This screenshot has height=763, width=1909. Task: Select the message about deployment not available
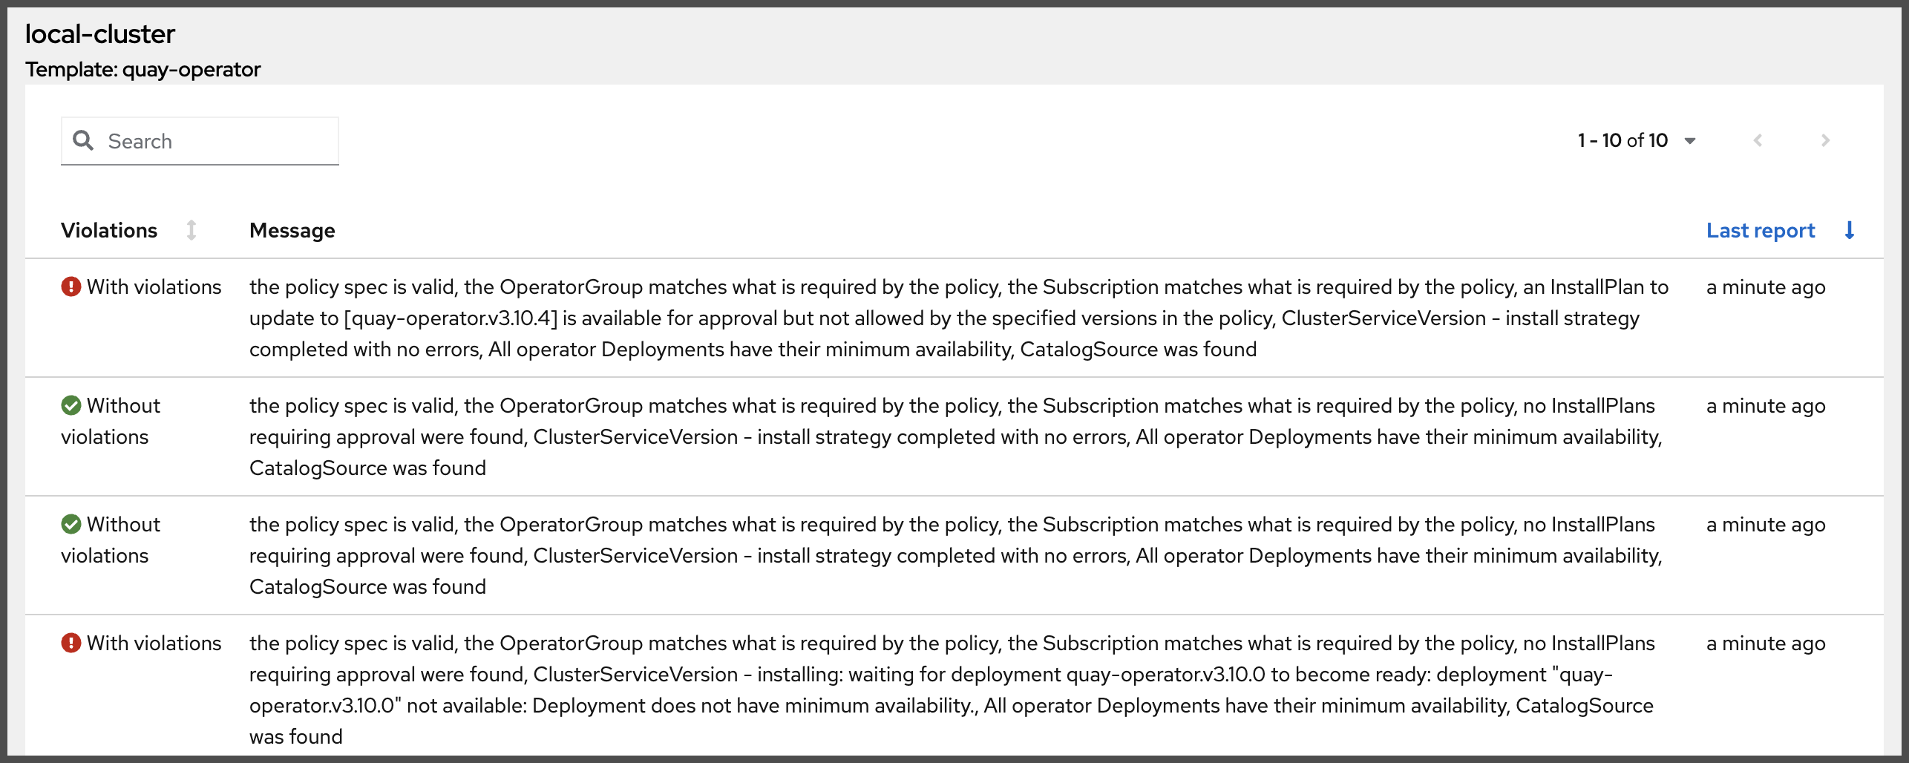coord(952,690)
